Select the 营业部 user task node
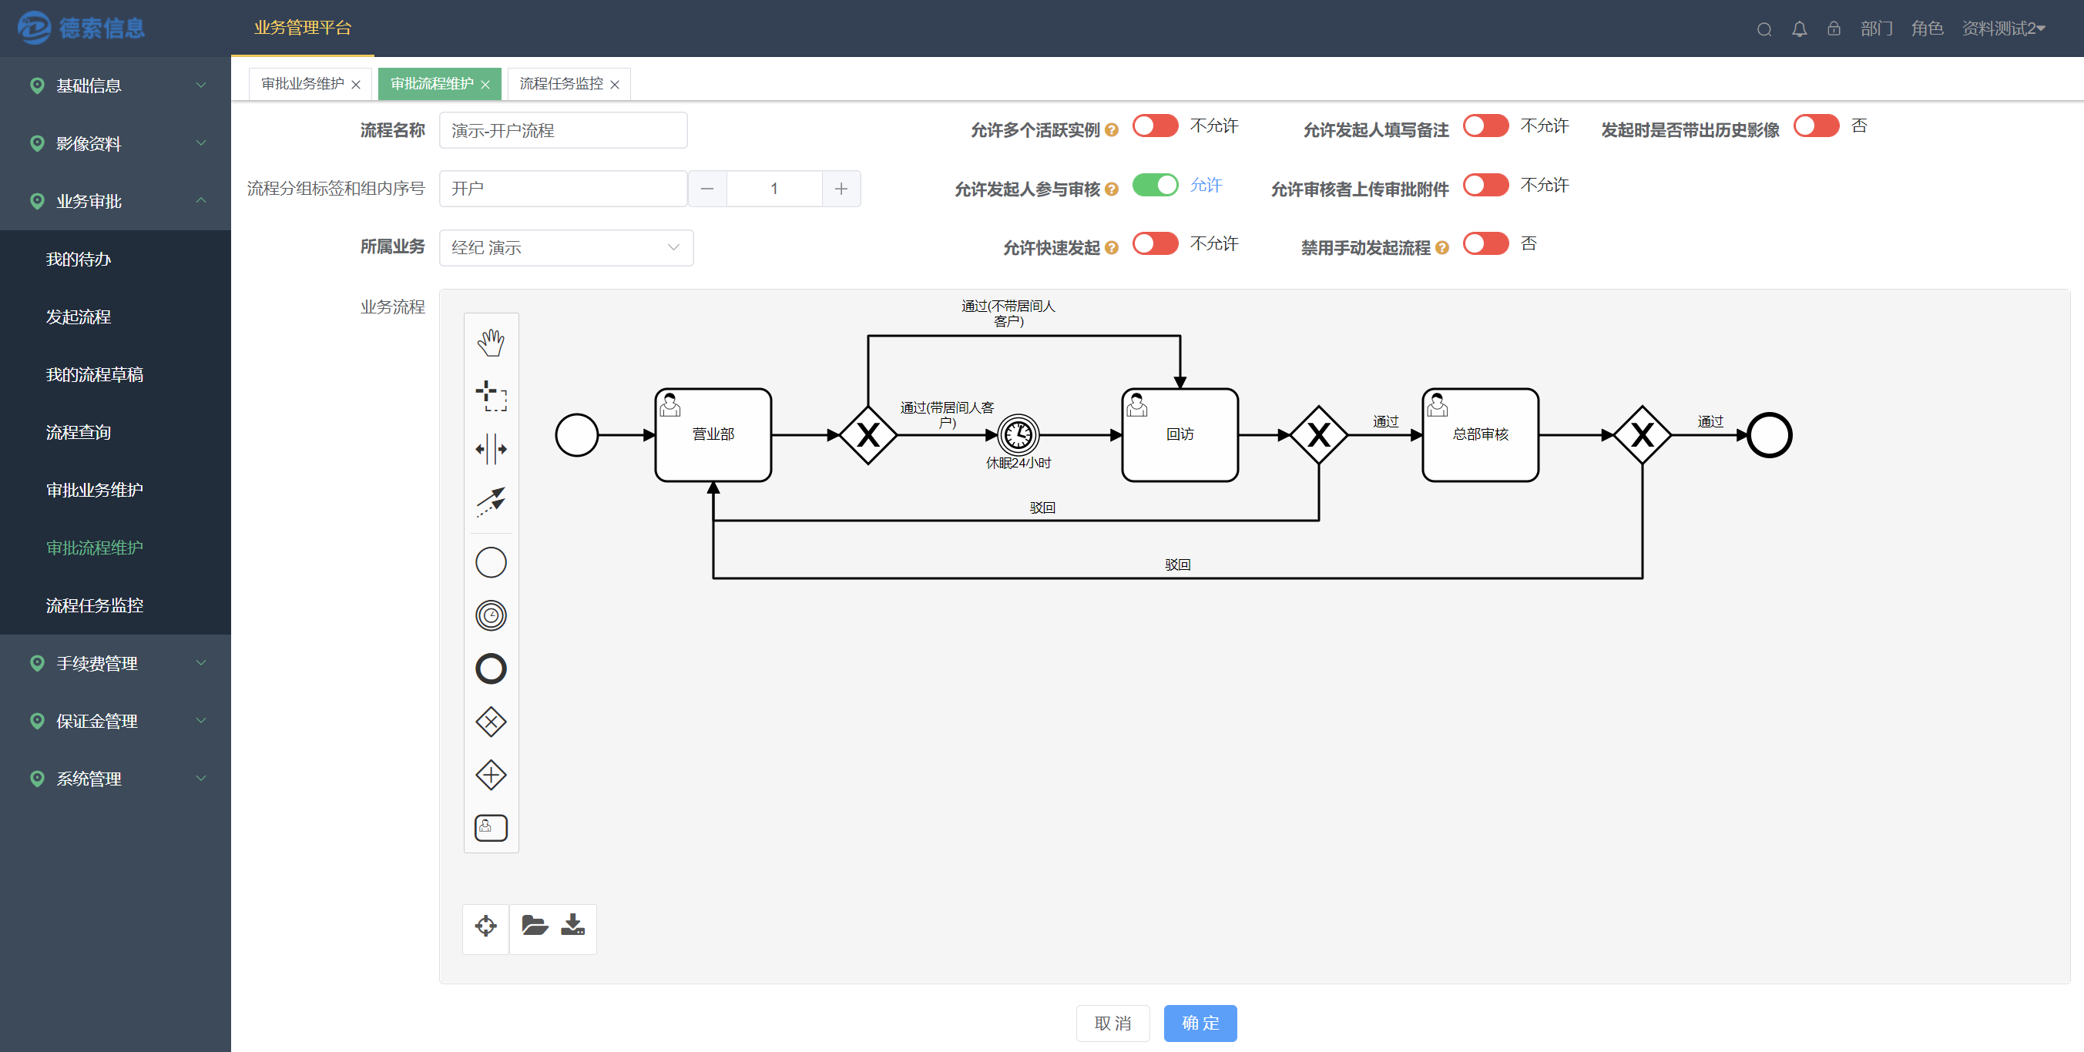This screenshot has width=2084, height=1052. click(x=713, y=435)
